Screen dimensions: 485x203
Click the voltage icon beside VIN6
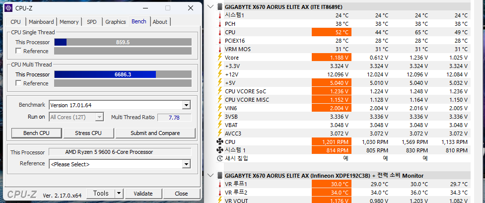220,108
